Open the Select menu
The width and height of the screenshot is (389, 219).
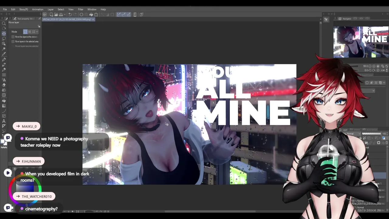click(61, 9)
